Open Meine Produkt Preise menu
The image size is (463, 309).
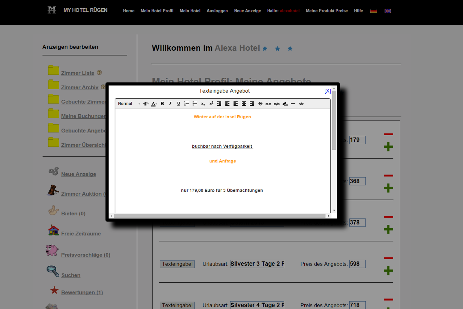(x=327, y=11)
